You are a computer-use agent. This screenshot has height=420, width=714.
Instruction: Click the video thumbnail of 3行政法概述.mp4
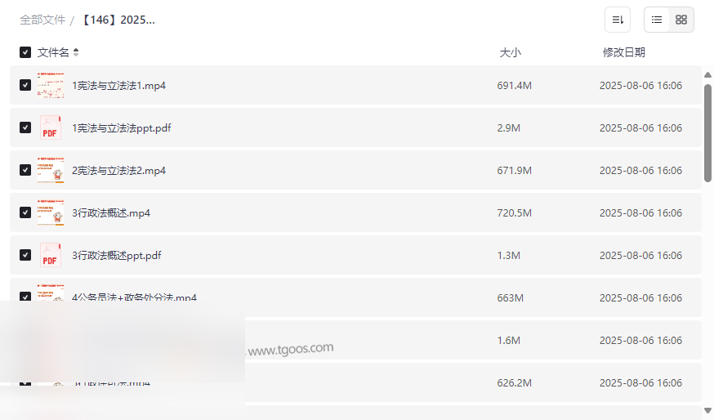(x=51, y=213)
